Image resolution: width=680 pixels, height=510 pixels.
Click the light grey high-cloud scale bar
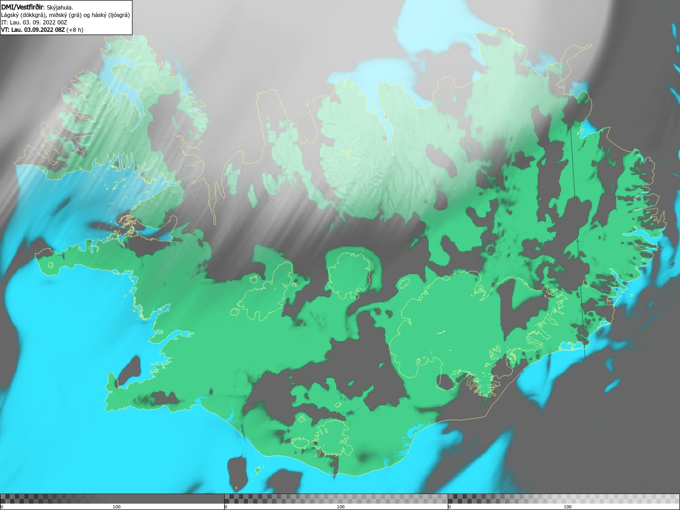pos(564,499)
